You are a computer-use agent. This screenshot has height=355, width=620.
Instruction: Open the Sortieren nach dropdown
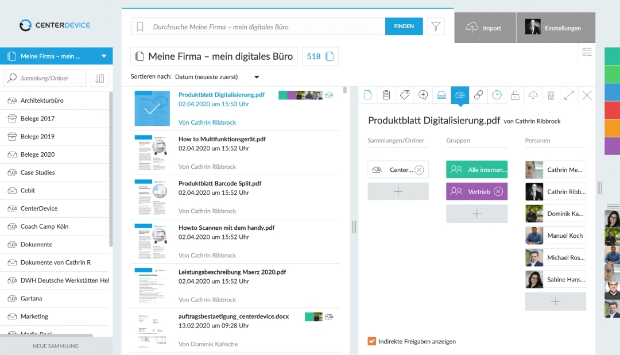click(x=217, y=77)
